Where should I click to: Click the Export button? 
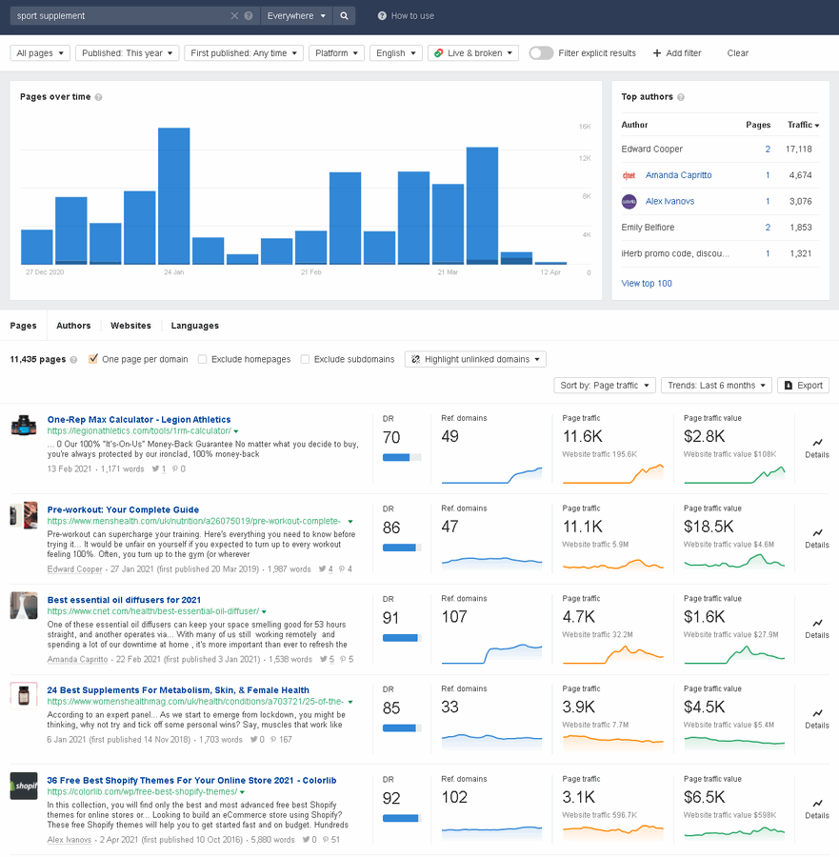(804, 386)
